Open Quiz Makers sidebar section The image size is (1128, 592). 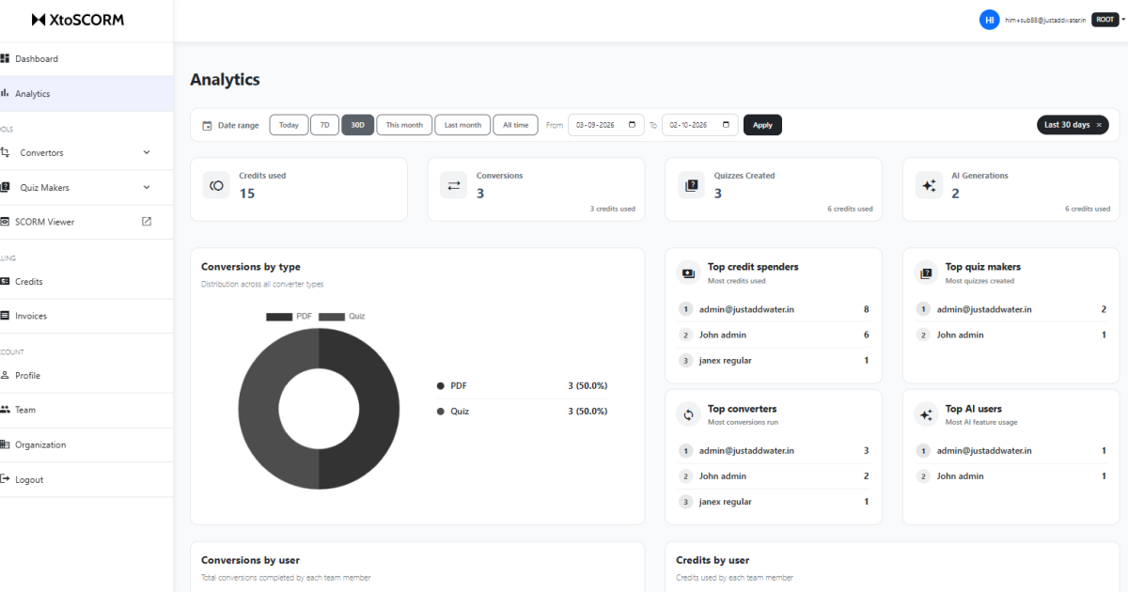coord(86,187)
